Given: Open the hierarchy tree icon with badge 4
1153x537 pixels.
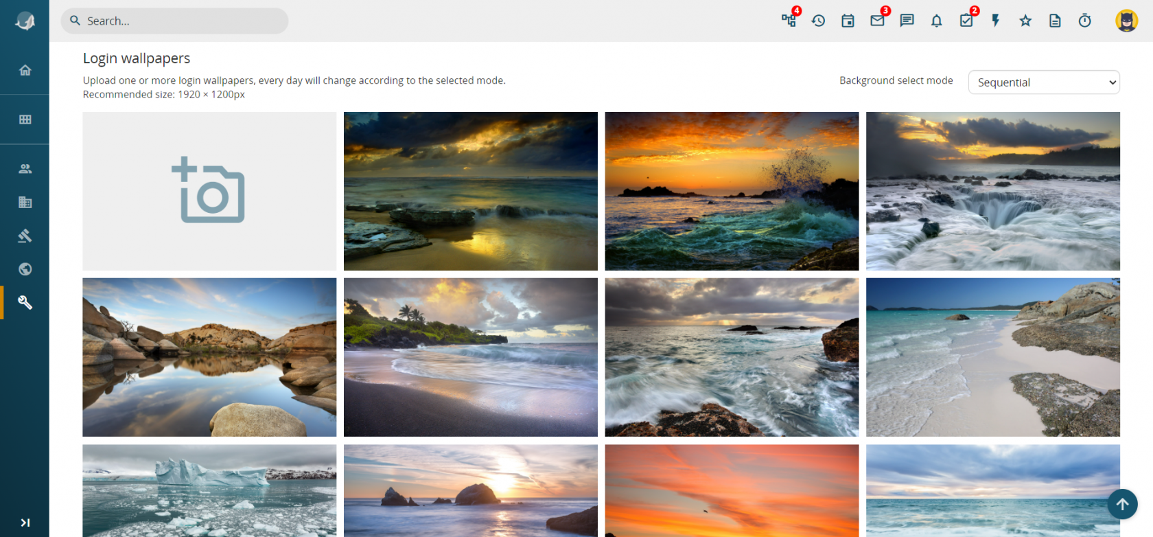Looking at the screenshot, I should point(789,20).
